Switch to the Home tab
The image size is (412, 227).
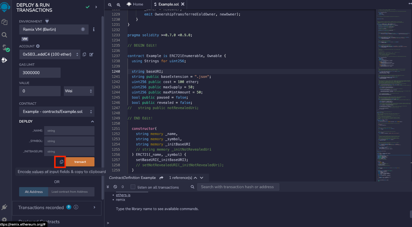[x=135, y=4]
